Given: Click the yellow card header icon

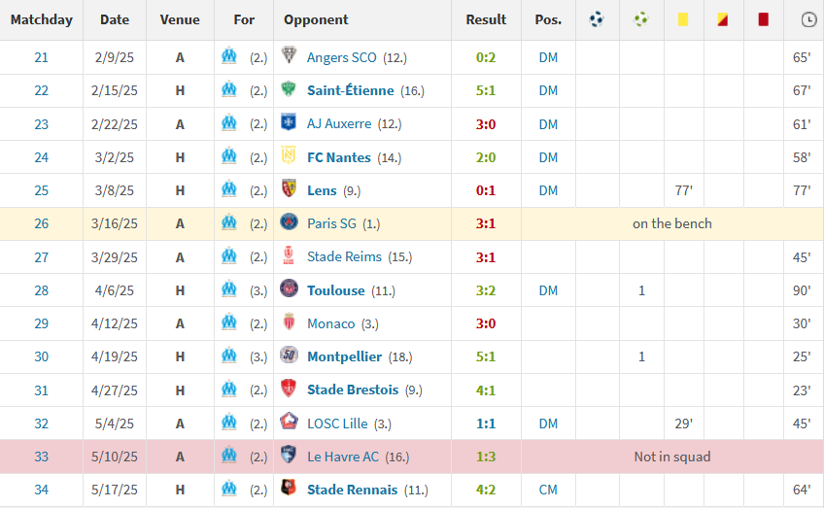Looking at the screenshot, I should 683,20.
